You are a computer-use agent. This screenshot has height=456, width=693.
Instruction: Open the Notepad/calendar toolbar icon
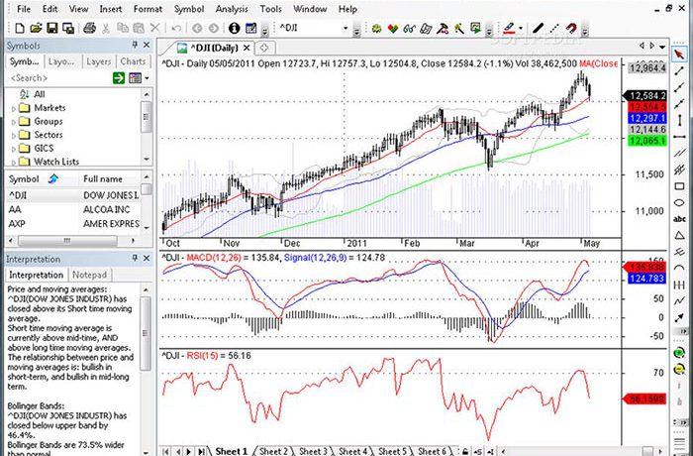coord(251,29)
